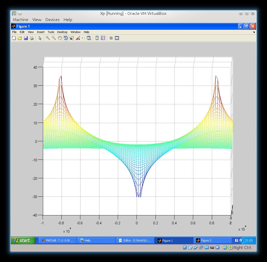
Task: Click the VirtualBox title bar round pin button
Action: pyautogui.click(x=20, y=13)
